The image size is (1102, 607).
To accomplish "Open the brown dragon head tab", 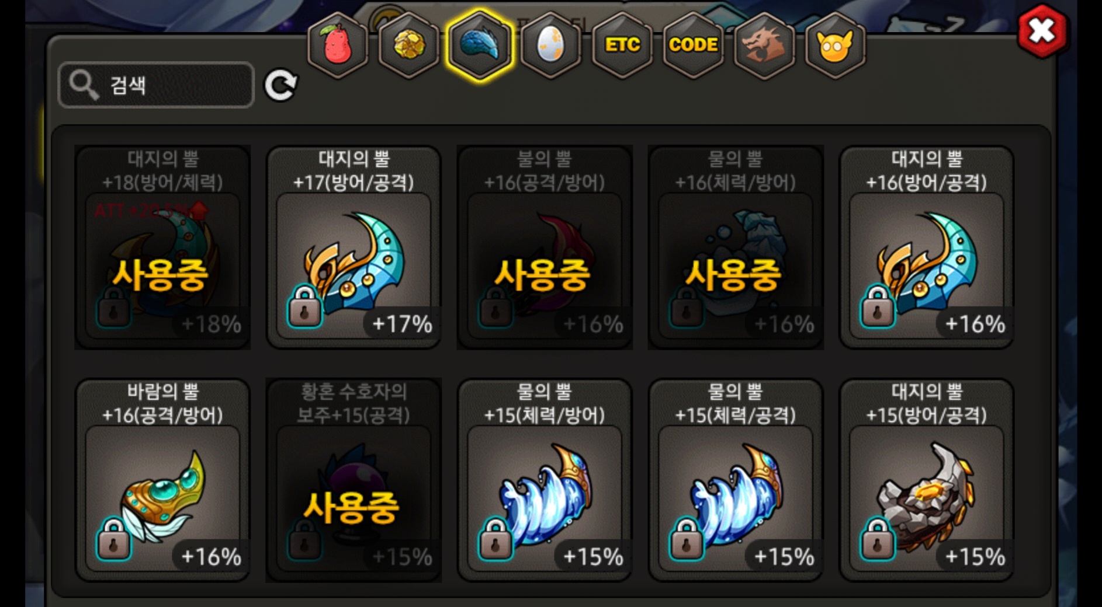I will coord(764,46).
